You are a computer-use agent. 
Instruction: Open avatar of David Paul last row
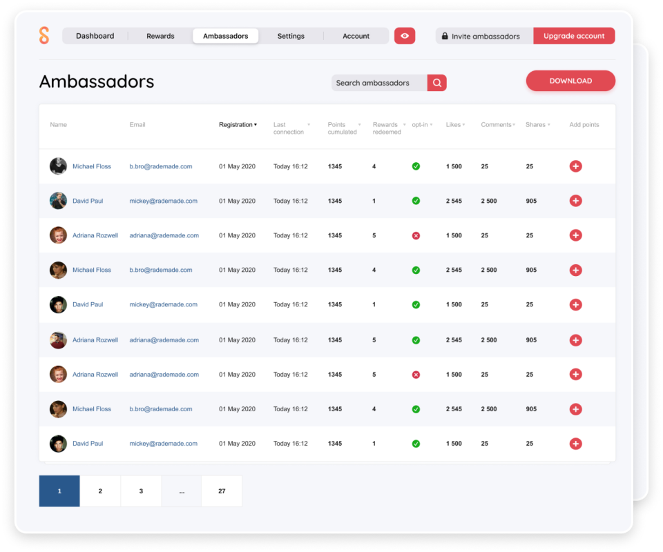click(58, 444)
